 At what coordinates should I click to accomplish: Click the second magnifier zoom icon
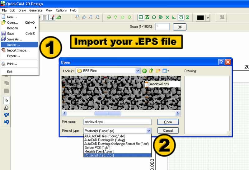[x=84, y=17]
